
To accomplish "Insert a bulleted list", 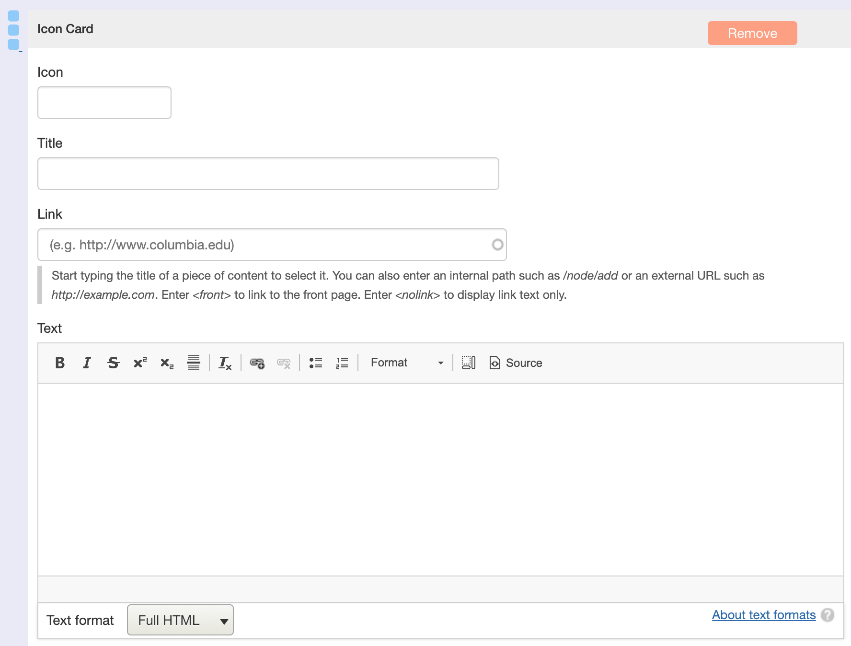I will click(x=316, y=363).
